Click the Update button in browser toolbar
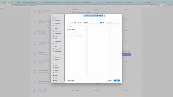The height and width of the screenshot is (97, 173). [169, 6]
